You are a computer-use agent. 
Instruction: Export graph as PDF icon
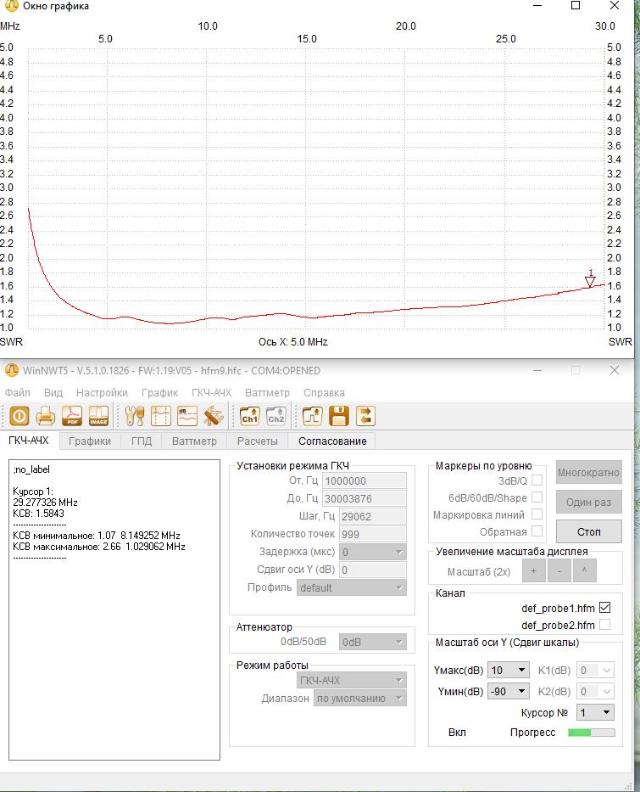[72, 416]
